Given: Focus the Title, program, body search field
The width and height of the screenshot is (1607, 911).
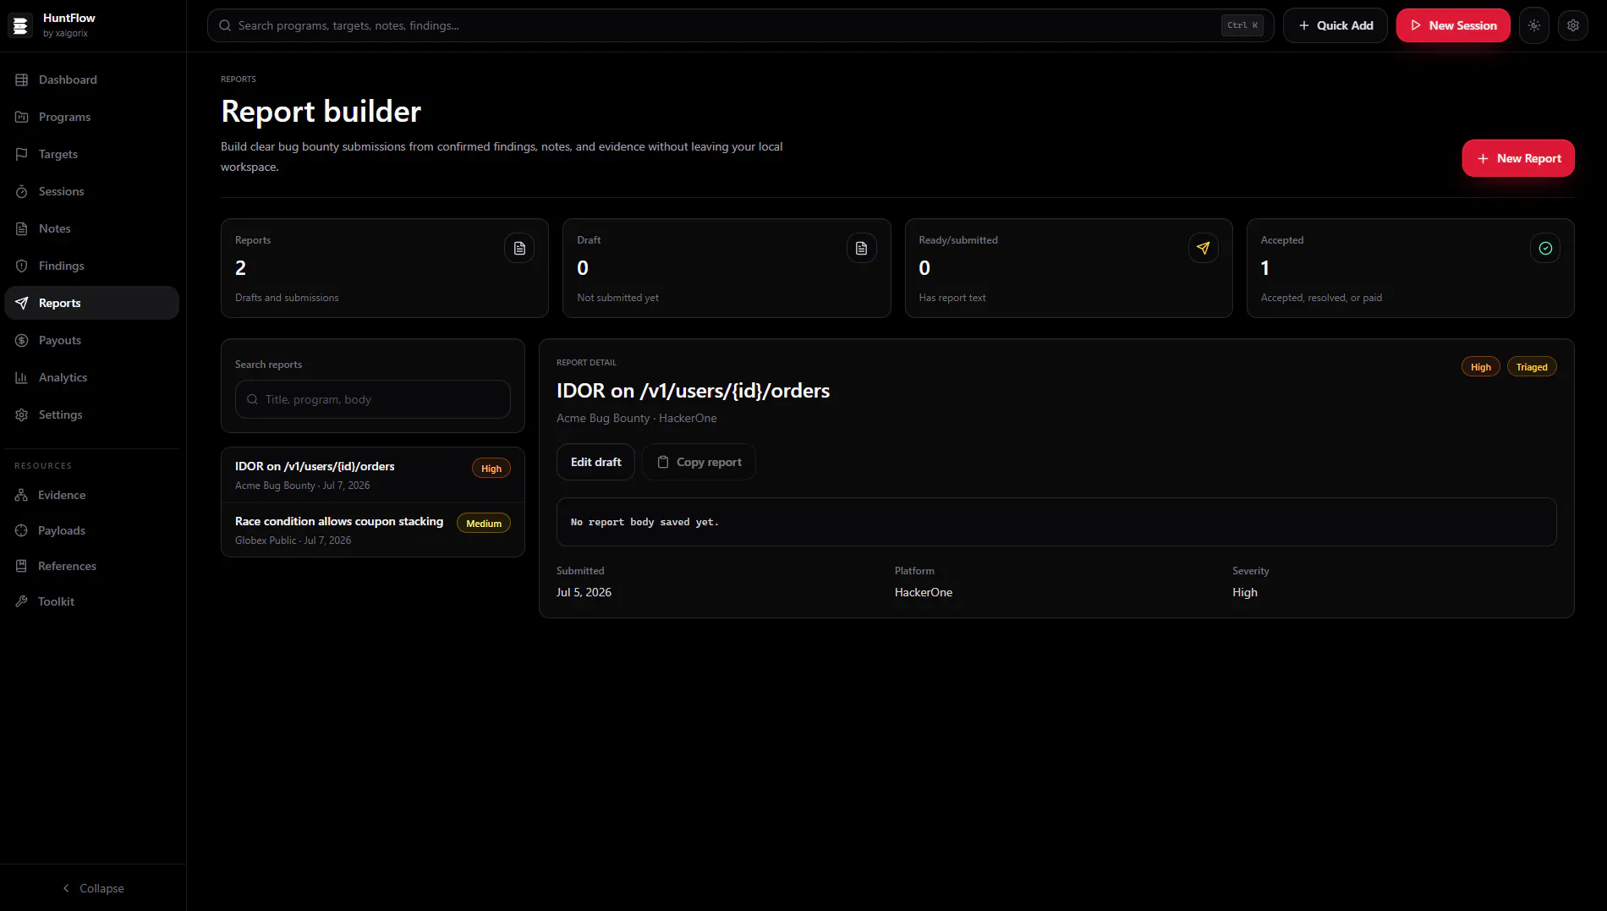Looking at the screenshot, I should 373,399.
